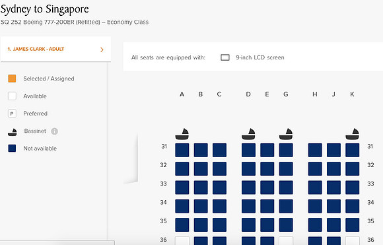The image size is (383, 245).
Task: Click unavailable seat 35A
Action: click(182, 225)
